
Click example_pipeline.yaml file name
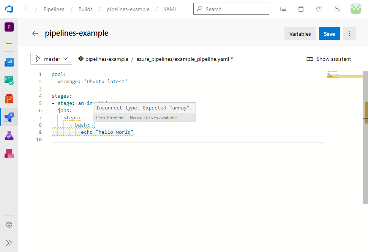[202, 59]
